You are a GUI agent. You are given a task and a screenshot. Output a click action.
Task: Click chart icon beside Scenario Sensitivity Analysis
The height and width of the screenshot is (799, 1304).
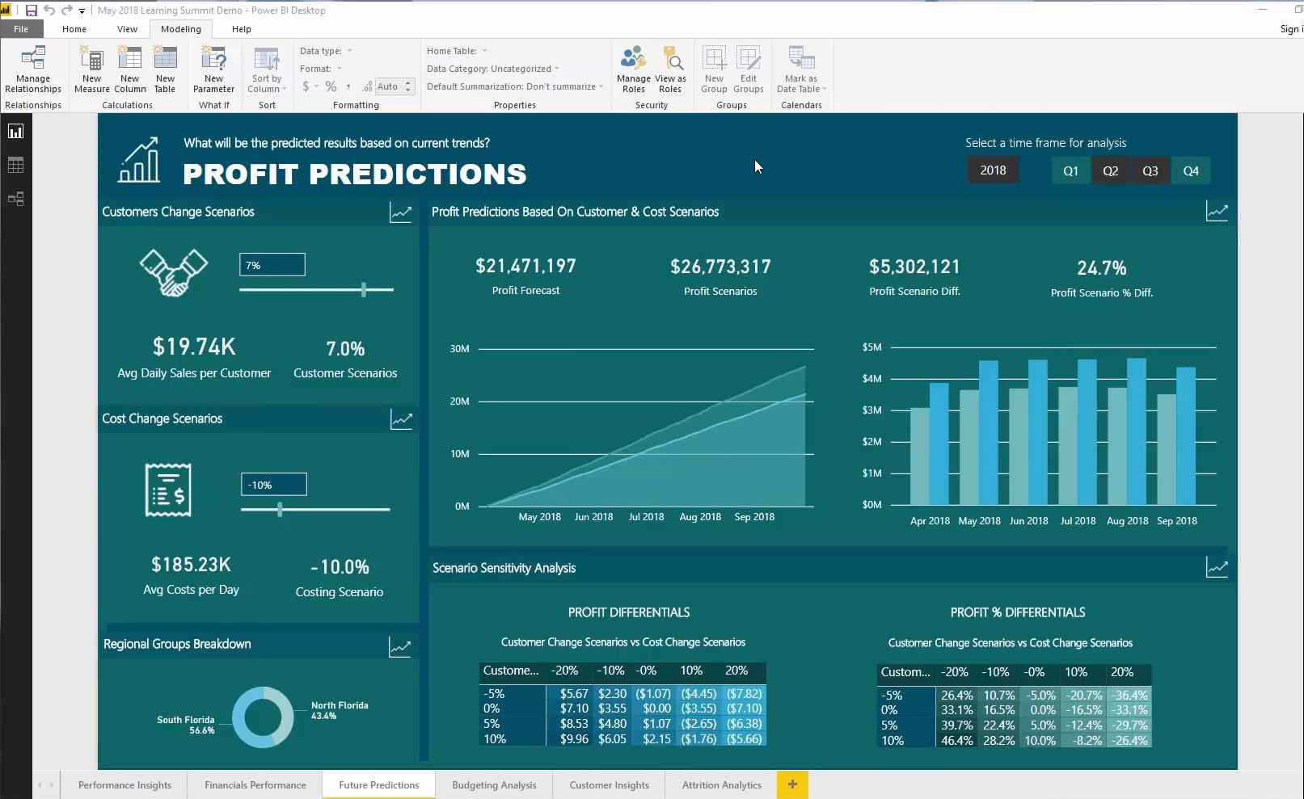tap(1217, 567)
